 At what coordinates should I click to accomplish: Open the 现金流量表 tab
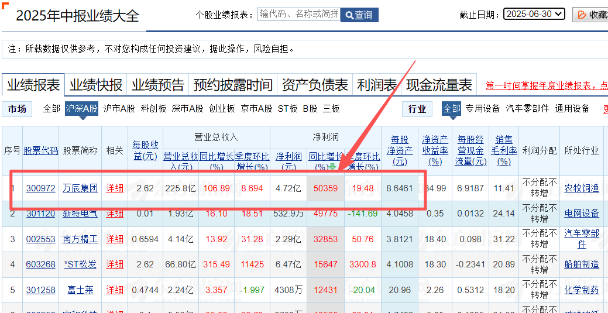(x=439, y=85)
